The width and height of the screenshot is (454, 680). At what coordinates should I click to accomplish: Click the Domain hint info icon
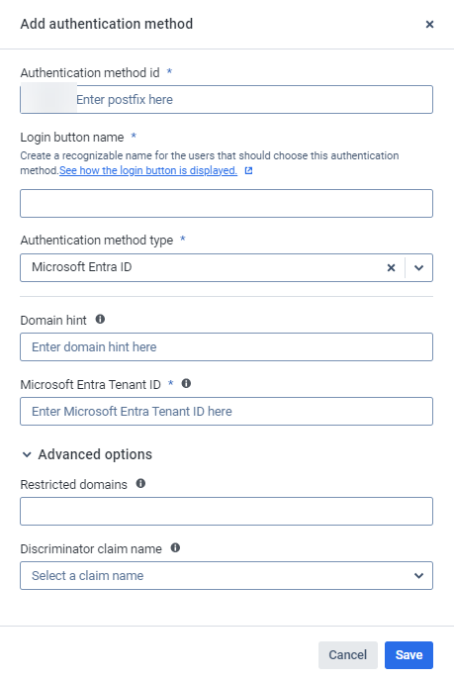[100, 319]
